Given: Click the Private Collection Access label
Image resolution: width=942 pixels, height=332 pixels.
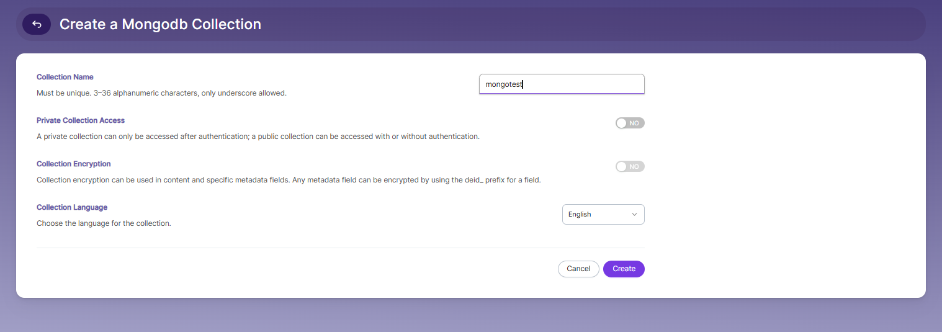Looking at the screenshot, I should click(x=81, y=120).
